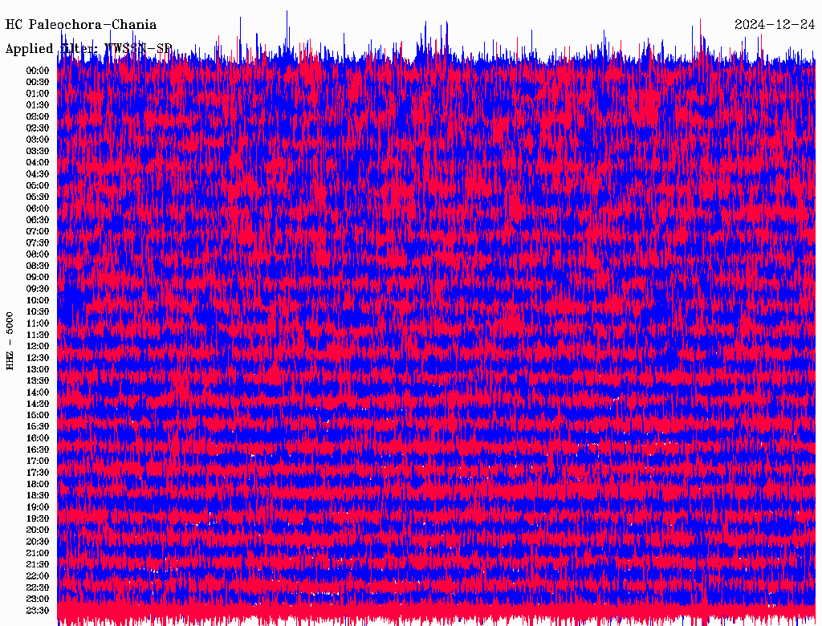This screenshot has height=626, width=822.
Task: Select the 04:30 time row label
Action: [38, 174]
